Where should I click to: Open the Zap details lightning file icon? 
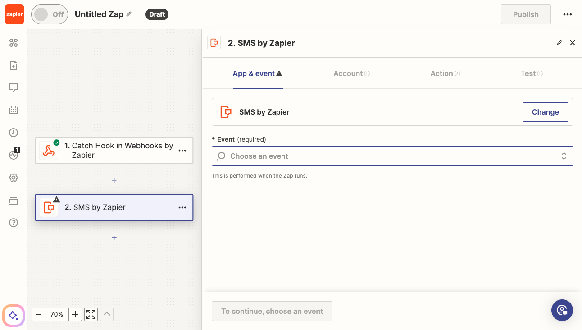14,65
